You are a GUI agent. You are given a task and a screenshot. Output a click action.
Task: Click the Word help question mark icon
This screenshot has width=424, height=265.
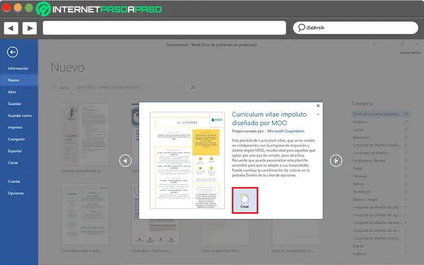click(x=374, y=44)
